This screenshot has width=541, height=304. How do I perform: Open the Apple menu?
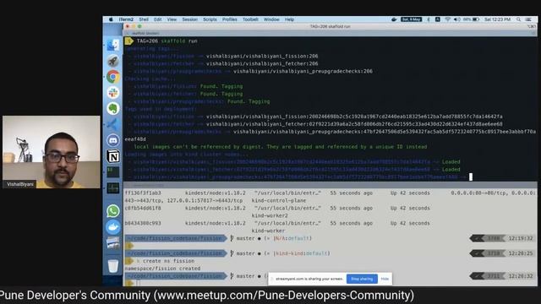pos(111,19)
